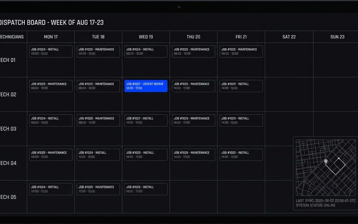Open Tech 04's Thursday Job #1028 Maintenance card

coord(193,155)
